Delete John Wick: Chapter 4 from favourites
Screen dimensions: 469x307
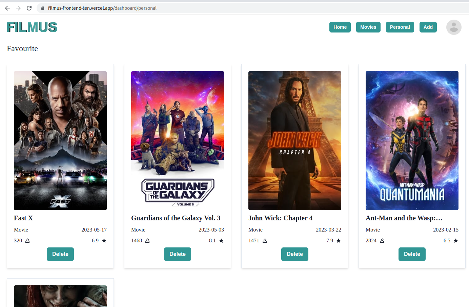(295, 254)
